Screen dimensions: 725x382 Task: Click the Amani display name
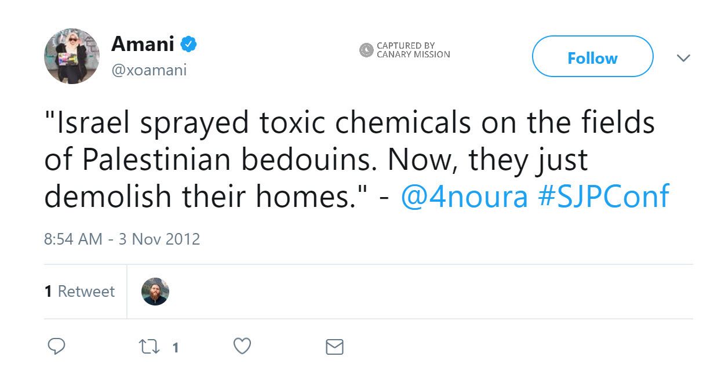click(x=143, y=43)
